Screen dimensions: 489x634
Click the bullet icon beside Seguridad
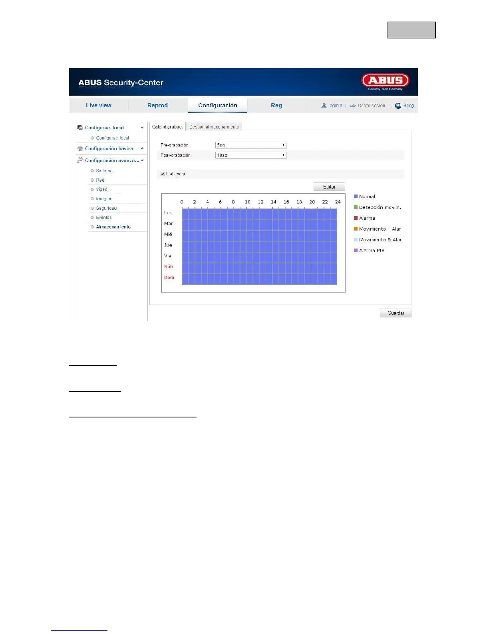[92, 208]
